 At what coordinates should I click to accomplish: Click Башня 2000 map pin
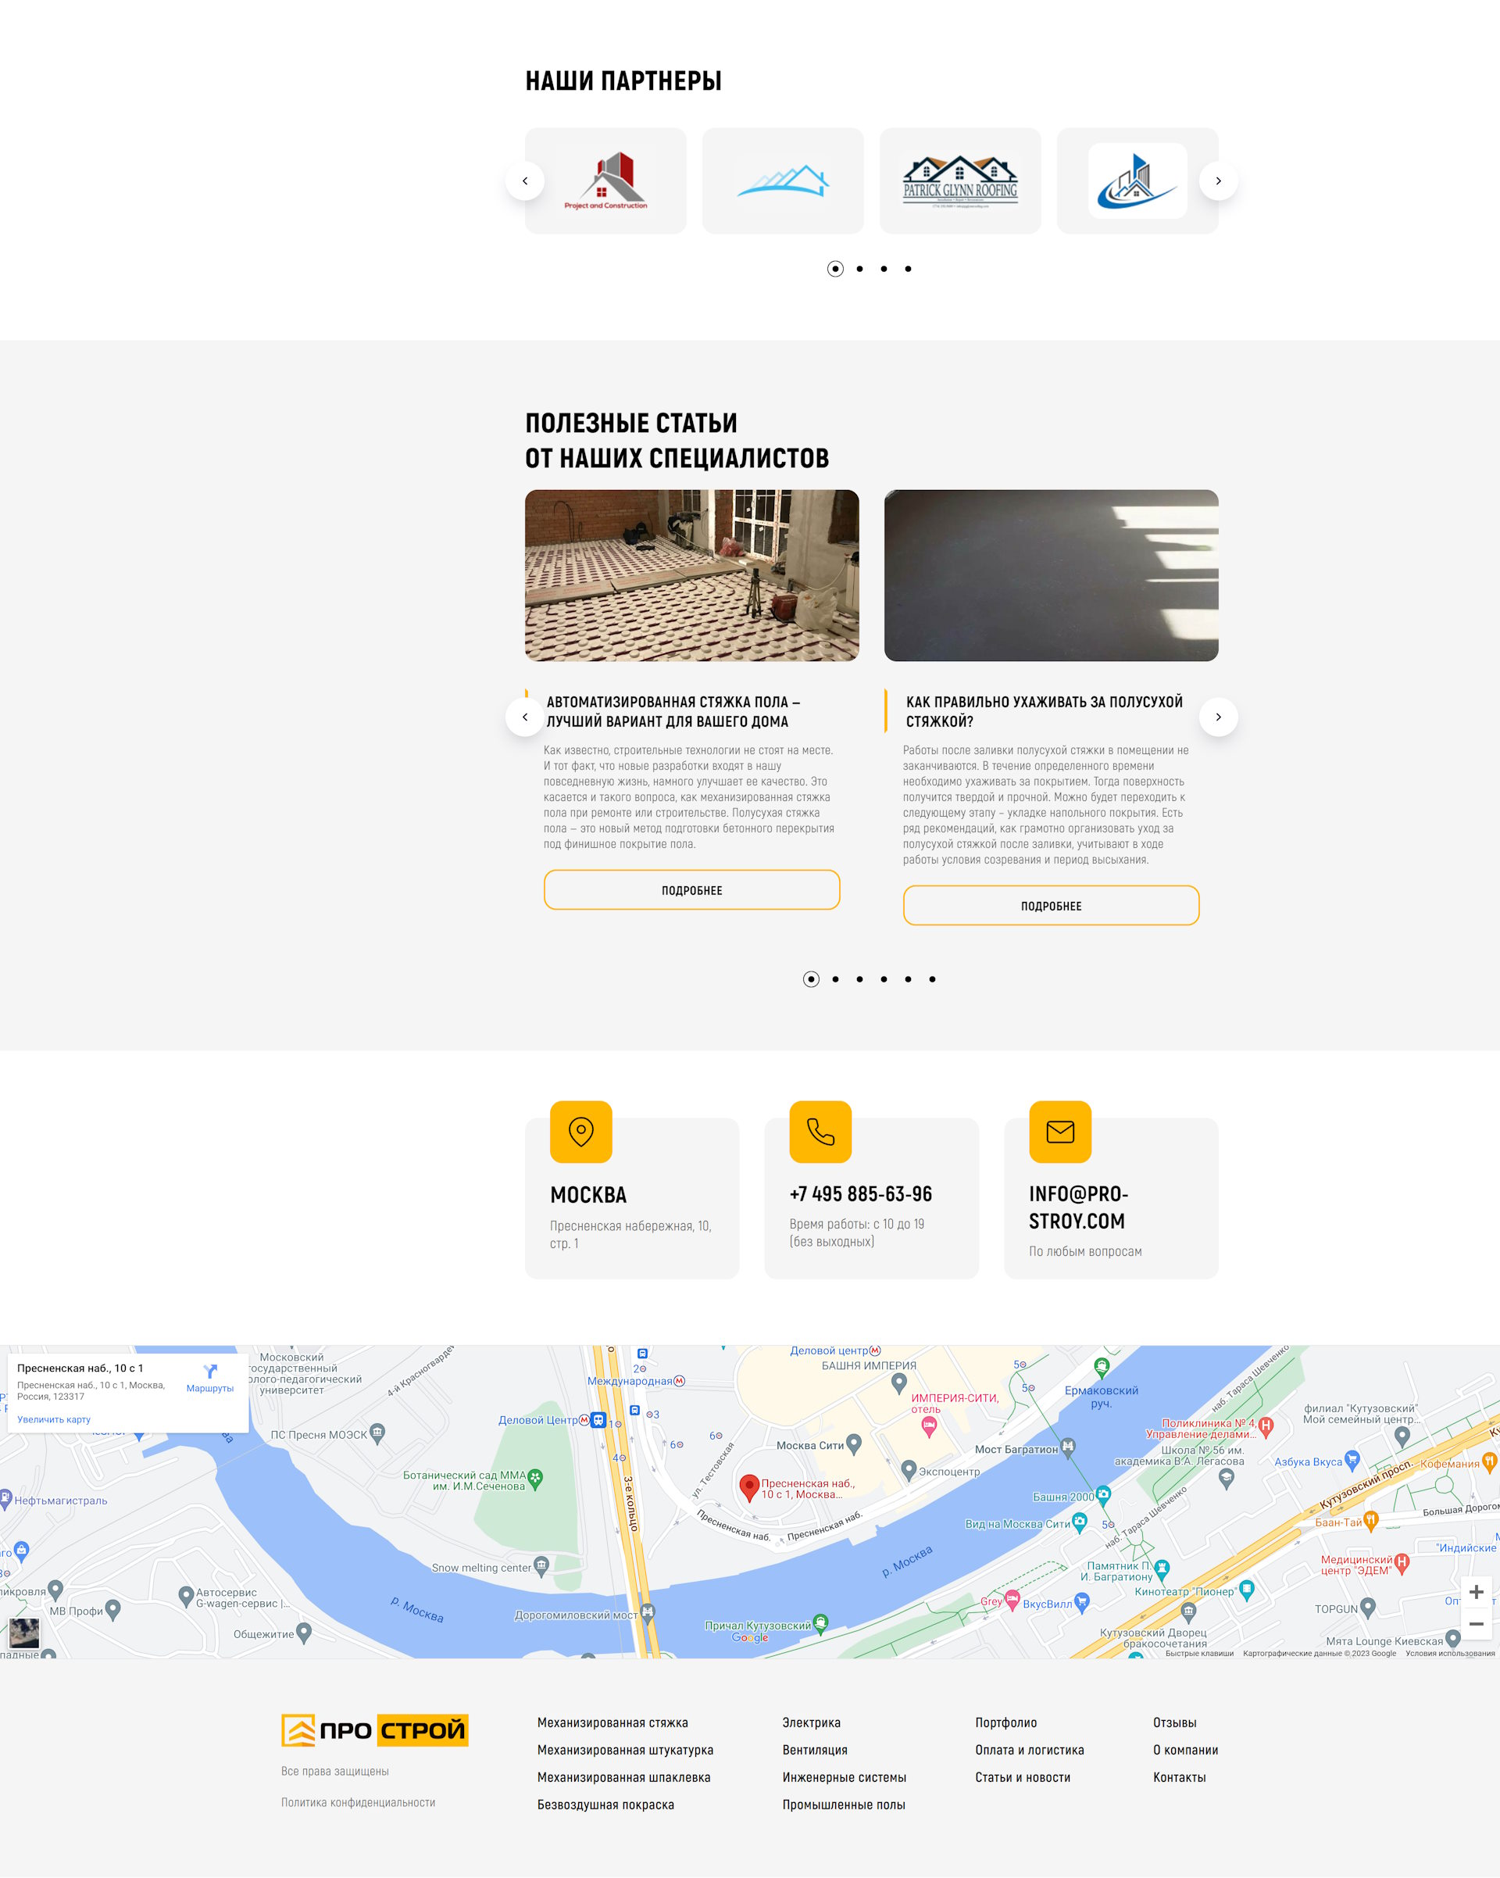[1103, 1496]
